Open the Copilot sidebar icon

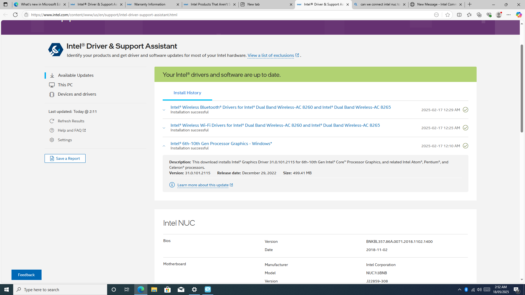[x=518, y=15]
